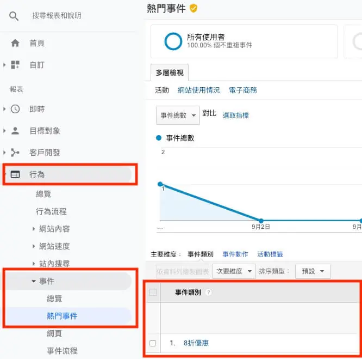Open the 網頁 events report

pyautogui.click(x=54, y=333)
